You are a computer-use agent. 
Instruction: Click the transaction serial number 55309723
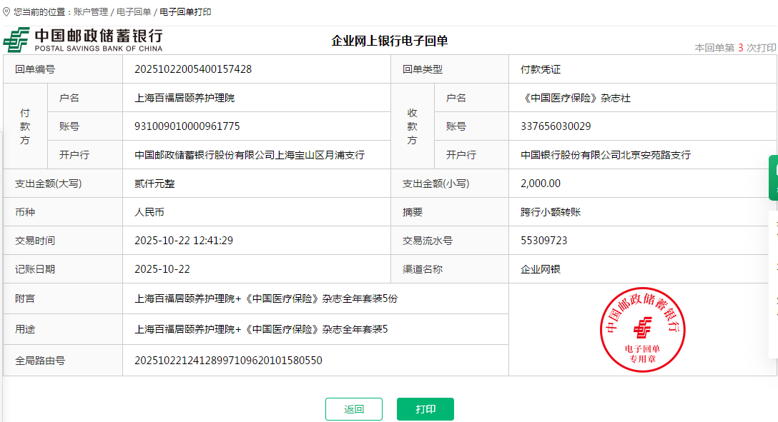click(543, 241)
